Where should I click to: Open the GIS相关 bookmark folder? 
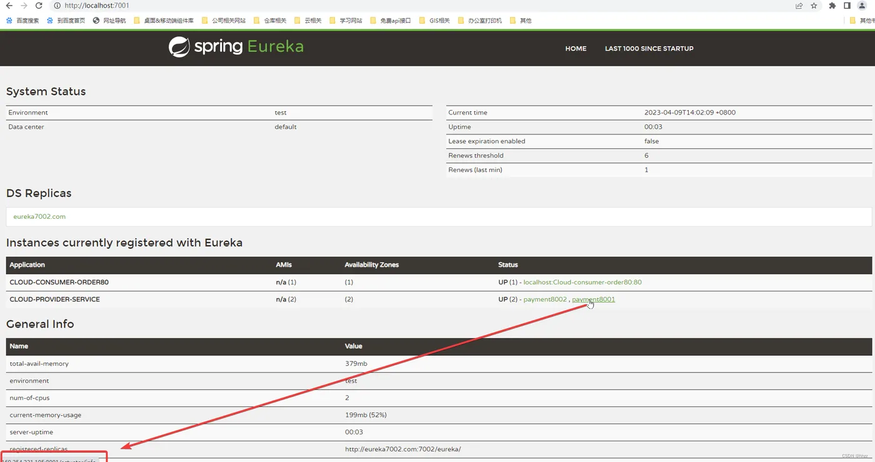pos(434,21)
